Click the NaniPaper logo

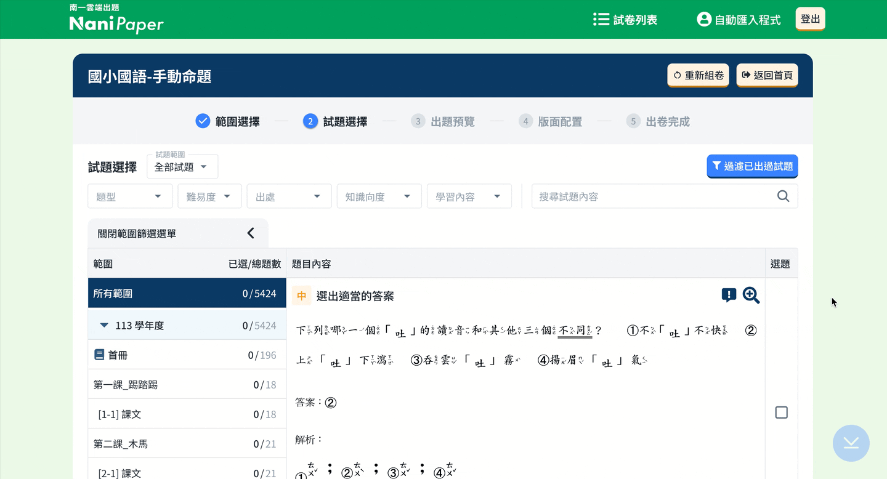click(116, 19)
